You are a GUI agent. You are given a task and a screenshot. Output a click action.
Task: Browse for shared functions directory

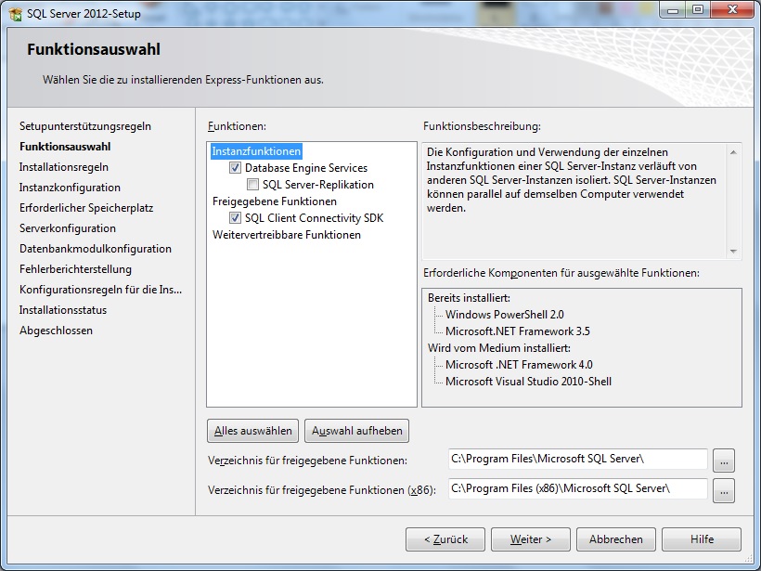724,461
